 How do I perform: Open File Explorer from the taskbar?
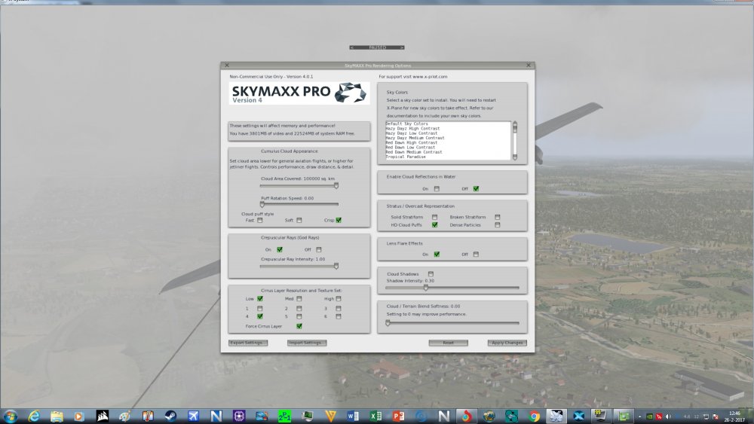(x=57, y=416)
